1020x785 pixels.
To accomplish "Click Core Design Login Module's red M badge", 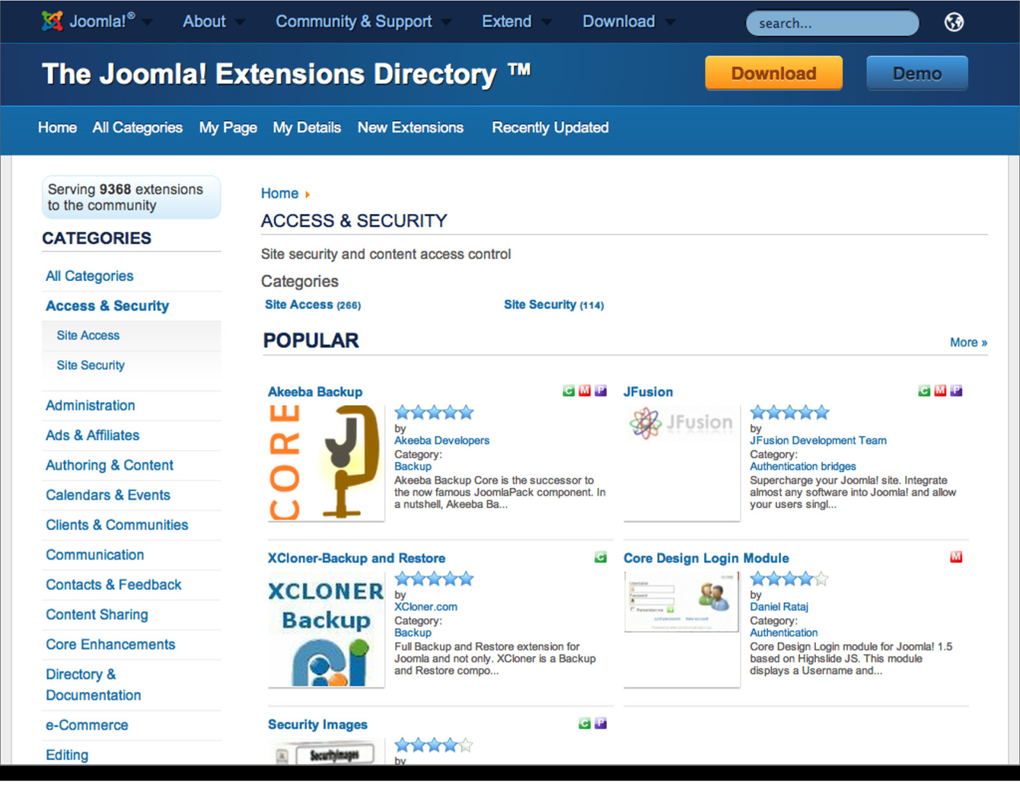I will click(956, 557).
